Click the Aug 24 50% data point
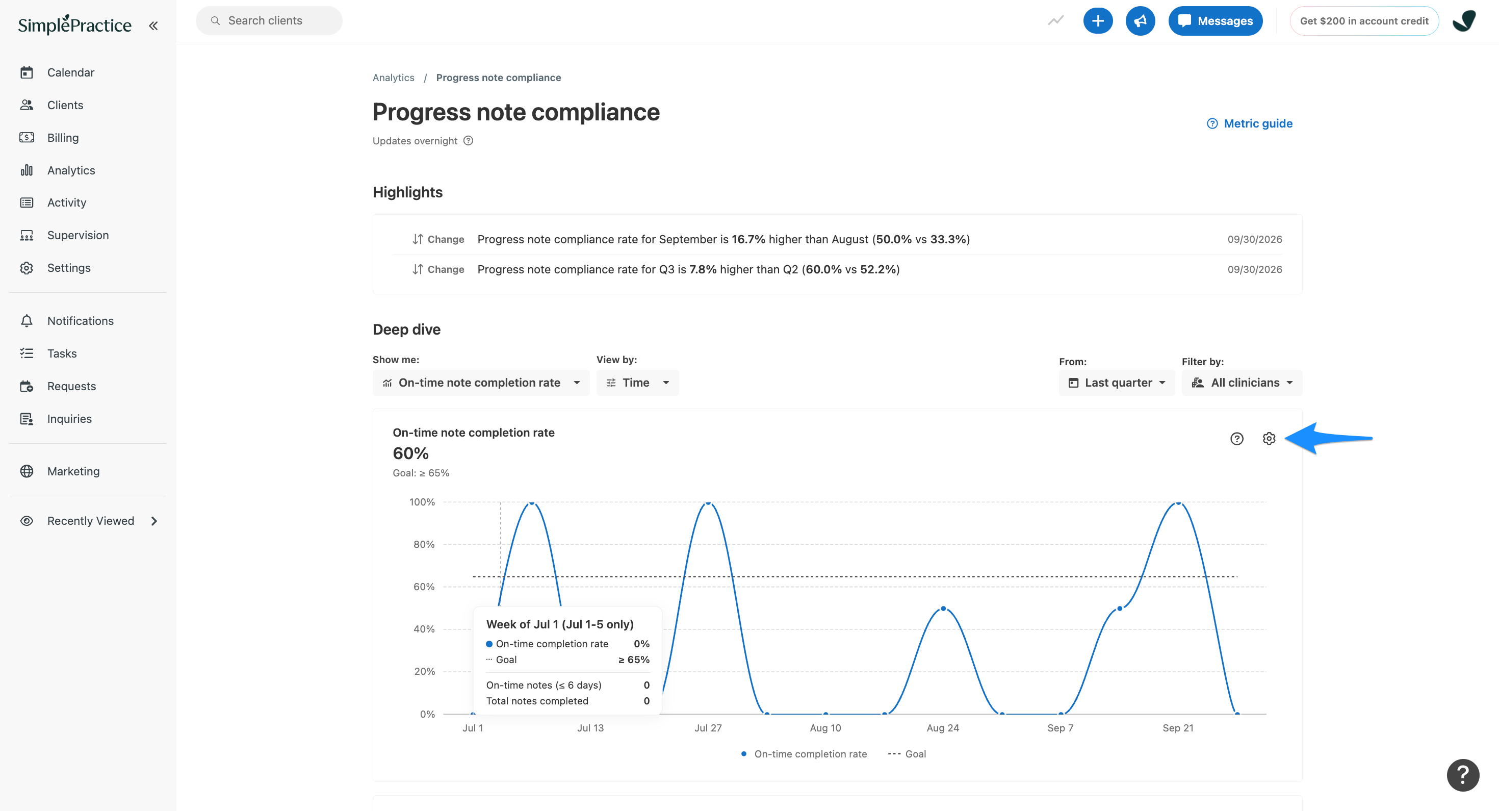Viewport: 1499px width, 811px height. (943, 609)
